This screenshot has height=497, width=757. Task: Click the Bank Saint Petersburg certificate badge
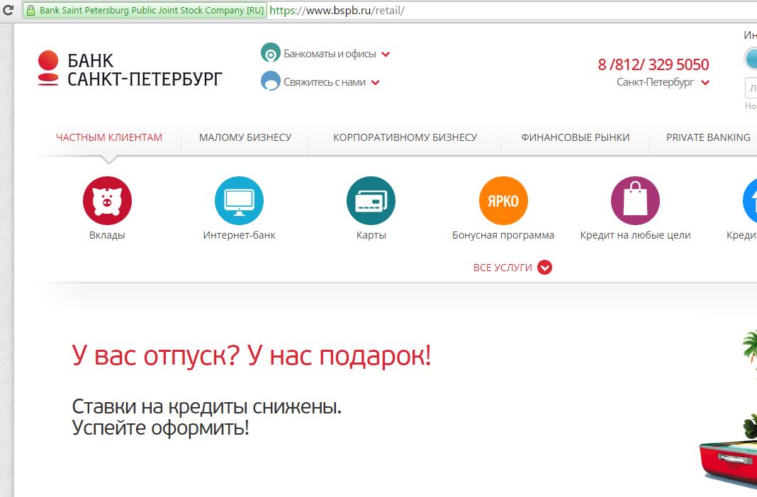tap(145, 10)
